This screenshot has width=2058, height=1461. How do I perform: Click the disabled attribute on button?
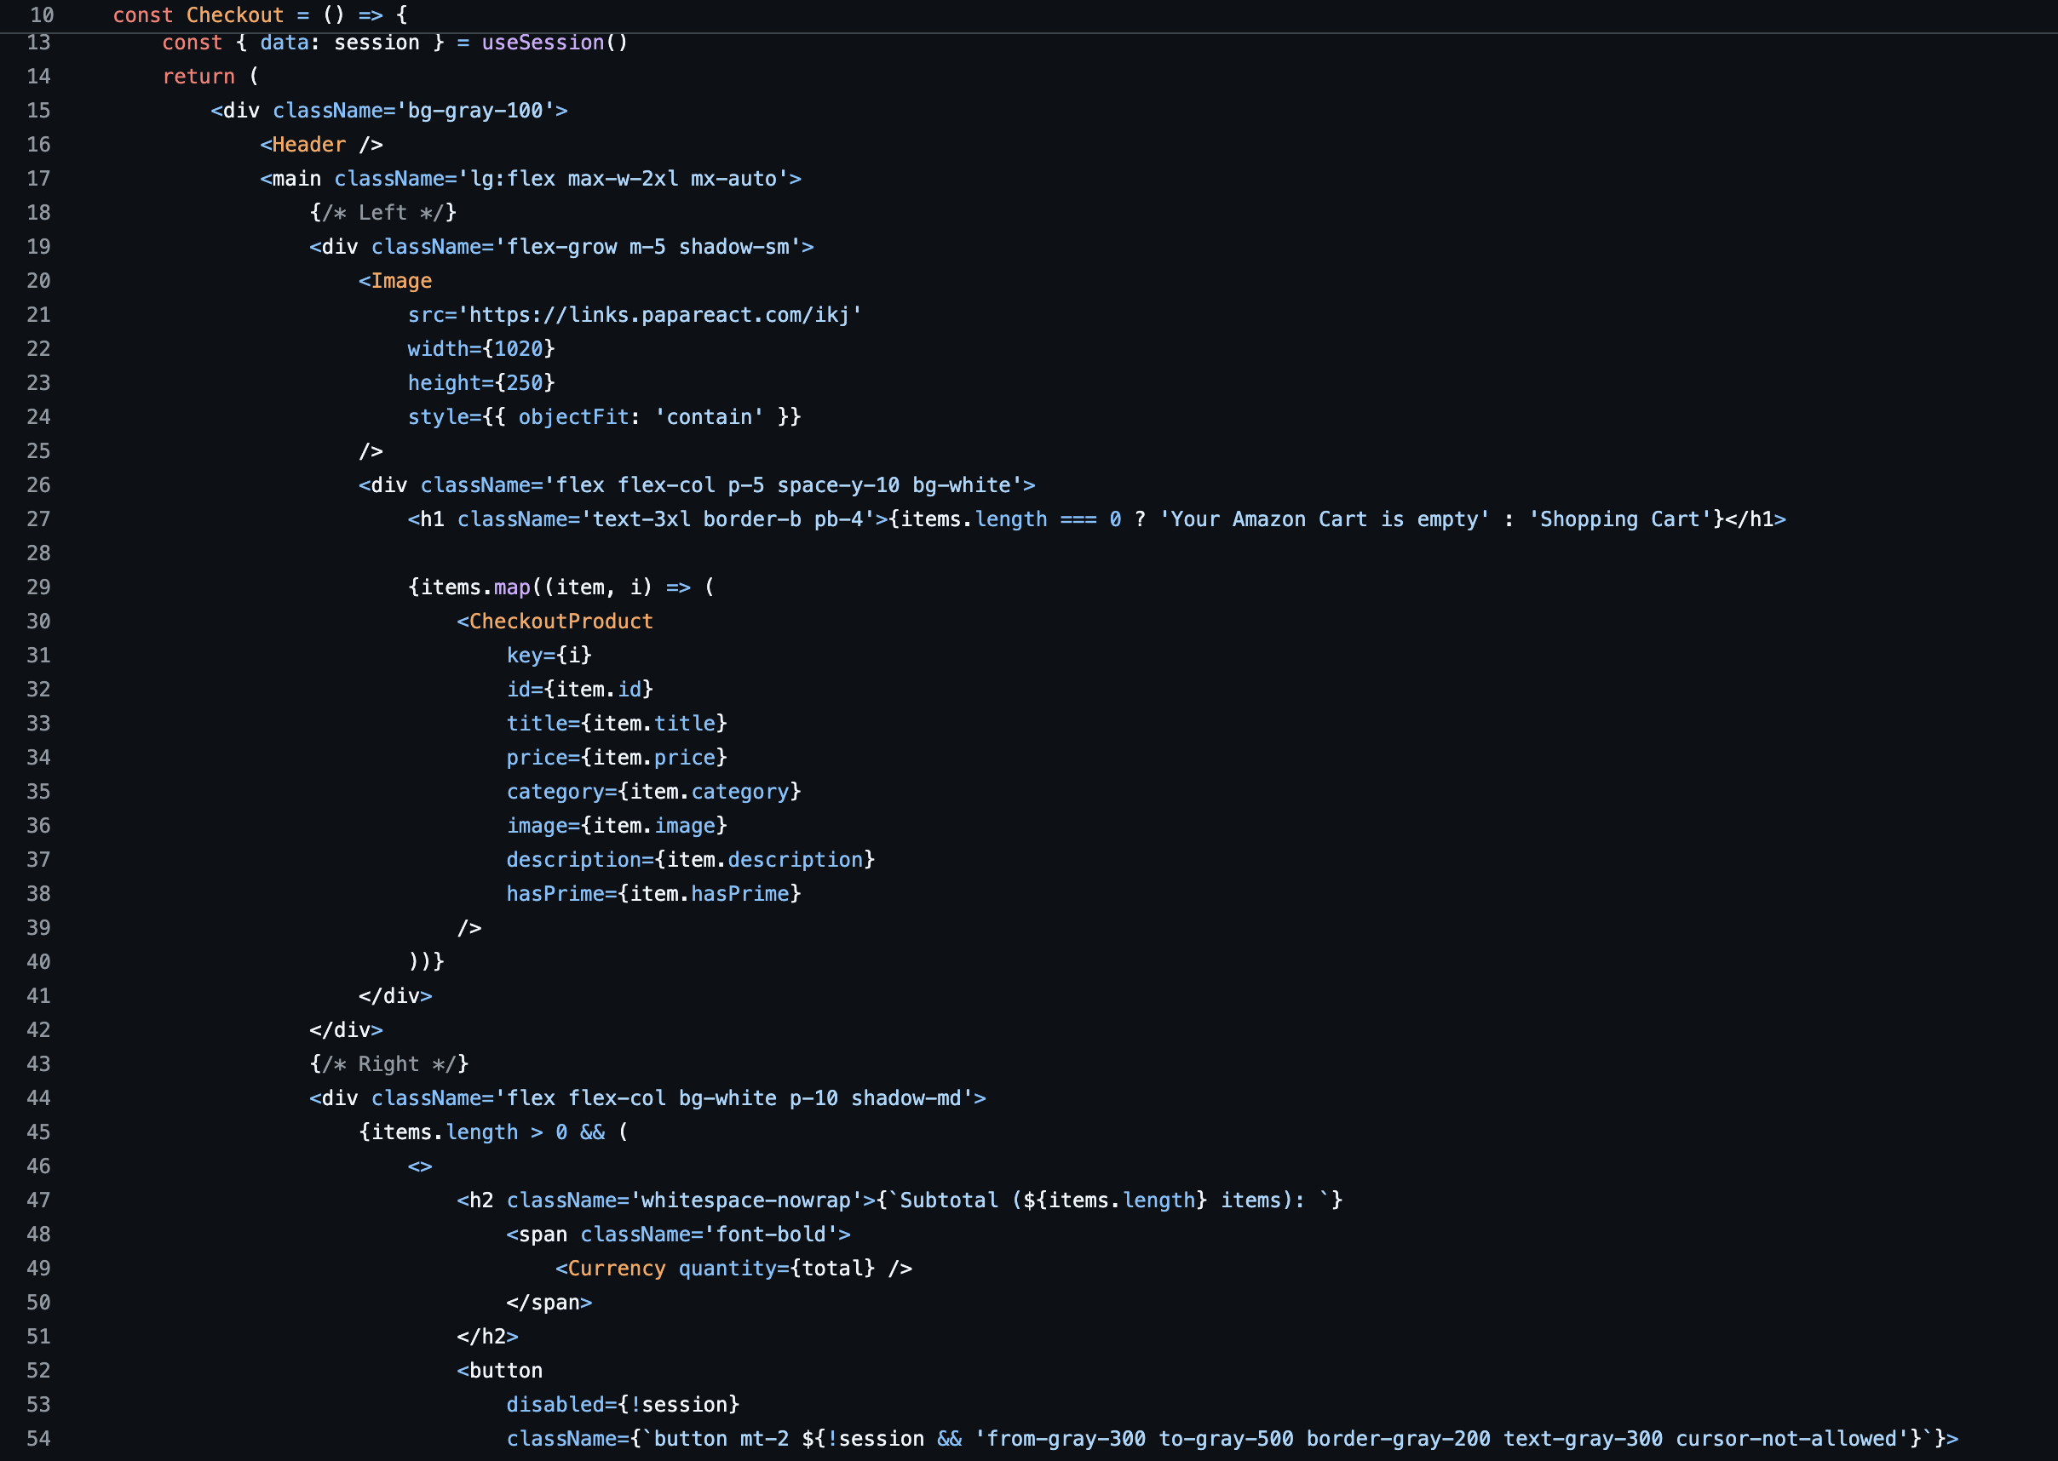tap(555, 1405)
